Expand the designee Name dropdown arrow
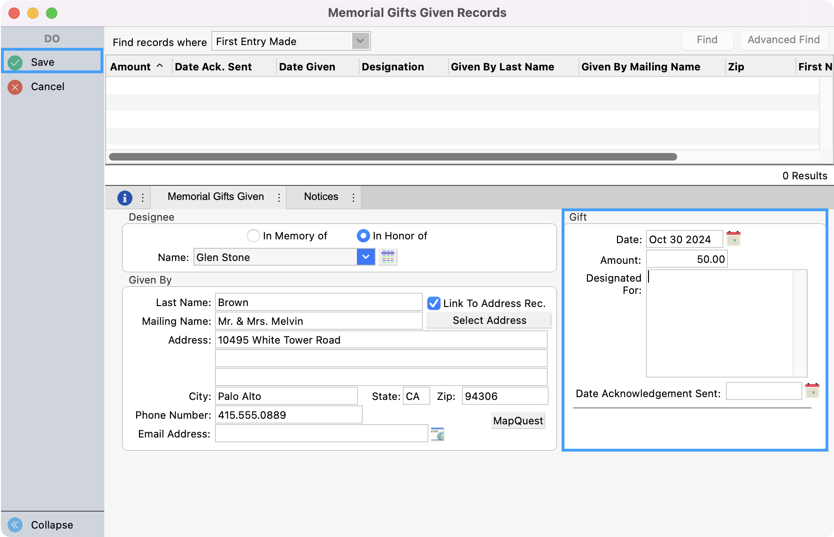 pyautogui.click(x=366, y=257)
